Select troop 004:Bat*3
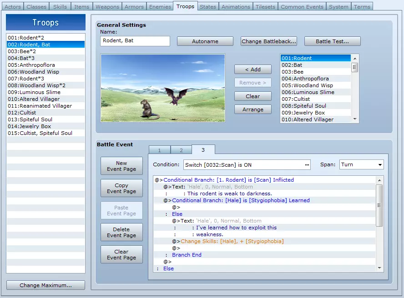Screen dimensions: 404x298 (x=45, y=58)
